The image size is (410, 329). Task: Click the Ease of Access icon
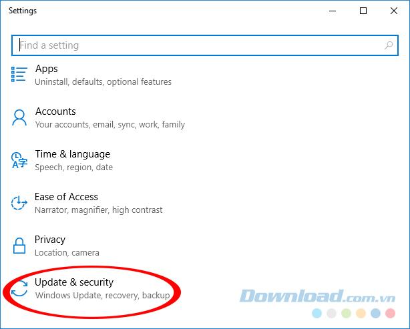(19, 203)
